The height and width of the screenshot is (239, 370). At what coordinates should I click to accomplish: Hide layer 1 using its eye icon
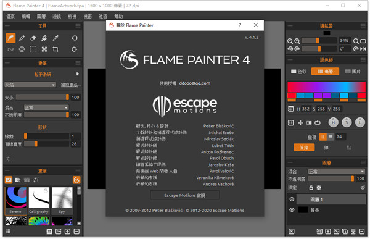(x=292, y=199)
